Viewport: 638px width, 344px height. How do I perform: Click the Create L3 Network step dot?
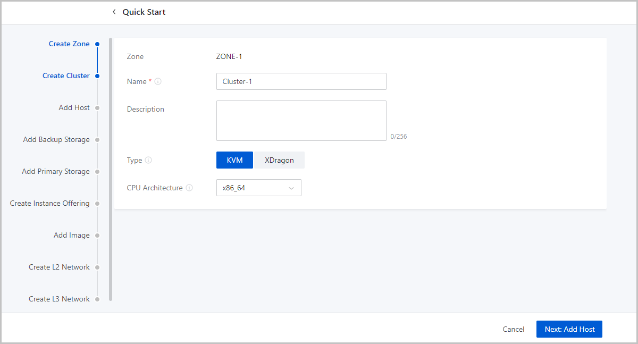click(97, 299)
